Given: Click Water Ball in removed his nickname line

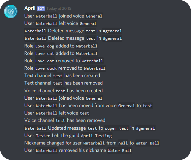Looking at the screenshot, I should coord(120,151).
